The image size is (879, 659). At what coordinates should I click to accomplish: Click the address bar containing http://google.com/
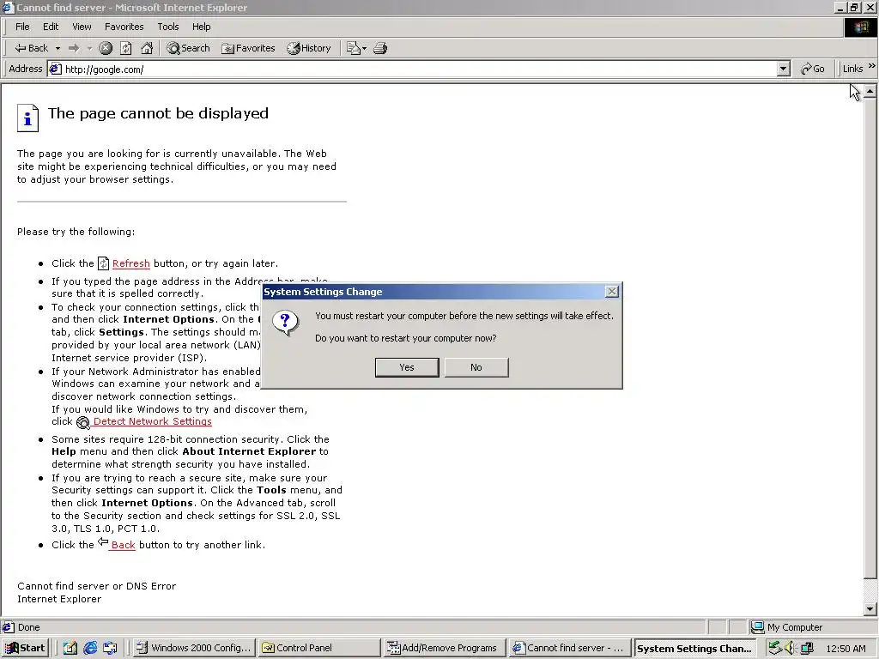tap(419, 70)
